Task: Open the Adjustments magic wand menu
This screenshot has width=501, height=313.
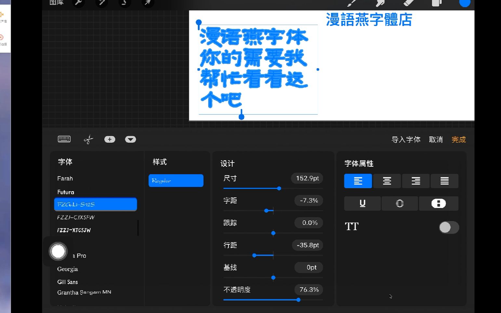Action: click(101, 3)
